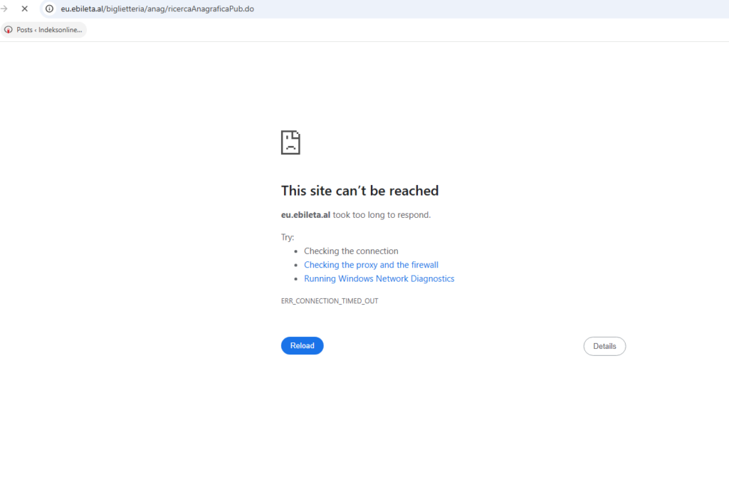Image resolution: width=729 pixels, height=477 pixels.
Task: Open Checking the proxy and firewall link
Action: click(371, 265)
